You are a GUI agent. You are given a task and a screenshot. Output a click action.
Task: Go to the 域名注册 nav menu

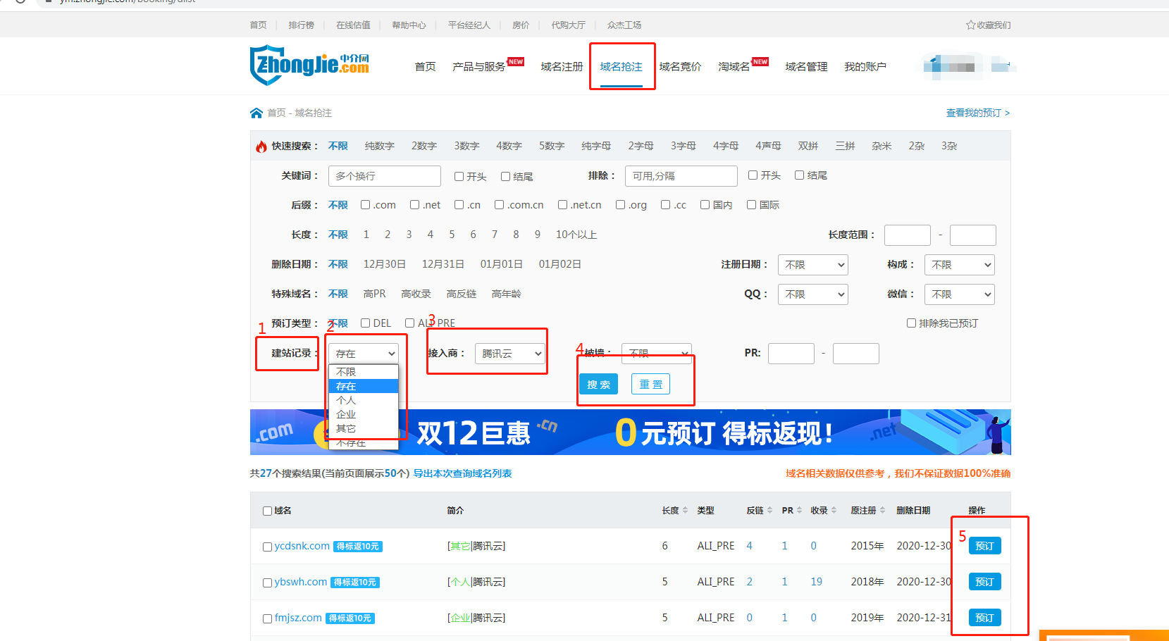(562, 66)
